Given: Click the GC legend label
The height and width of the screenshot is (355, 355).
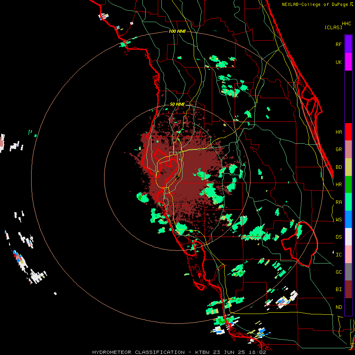Looking at the screenshot, I should (338, 272).
